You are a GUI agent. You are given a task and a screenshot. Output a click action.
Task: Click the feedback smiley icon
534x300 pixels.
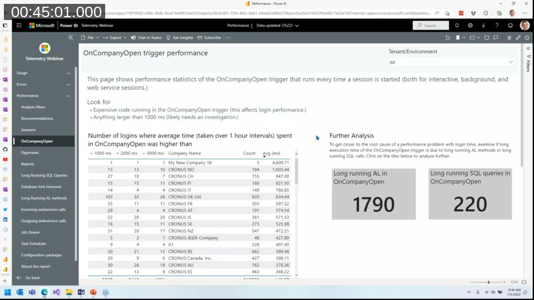tap(510, 26)
